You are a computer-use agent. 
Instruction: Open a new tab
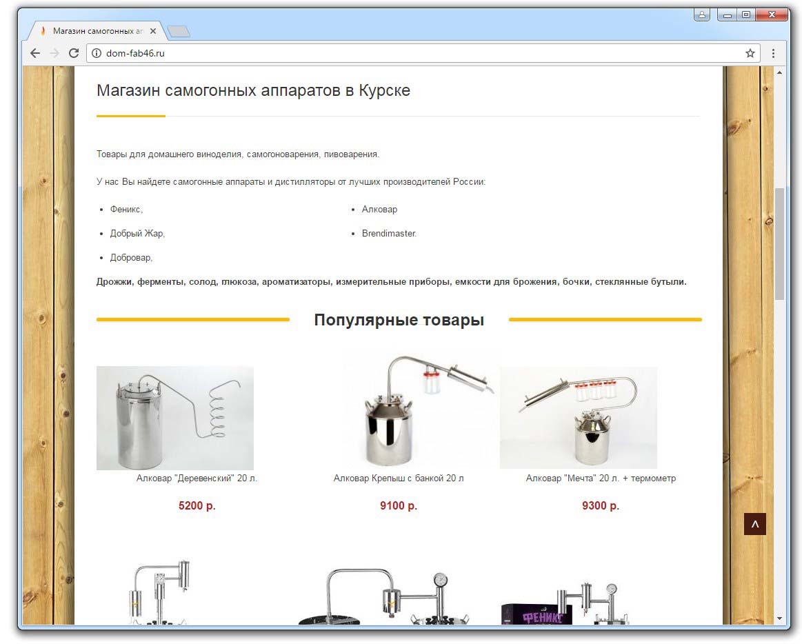point(179,32)
